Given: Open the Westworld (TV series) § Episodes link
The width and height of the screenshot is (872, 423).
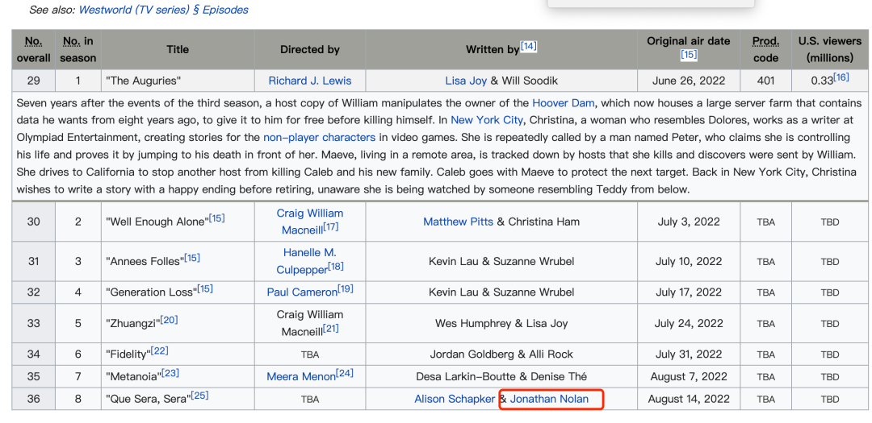Looking at the screenshot, I should point(163,10).
